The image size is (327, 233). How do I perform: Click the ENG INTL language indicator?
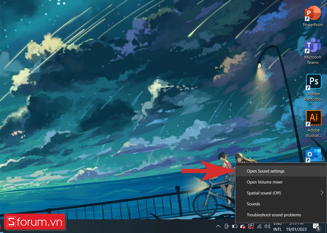pyautogui.click(x=277, y=227)
